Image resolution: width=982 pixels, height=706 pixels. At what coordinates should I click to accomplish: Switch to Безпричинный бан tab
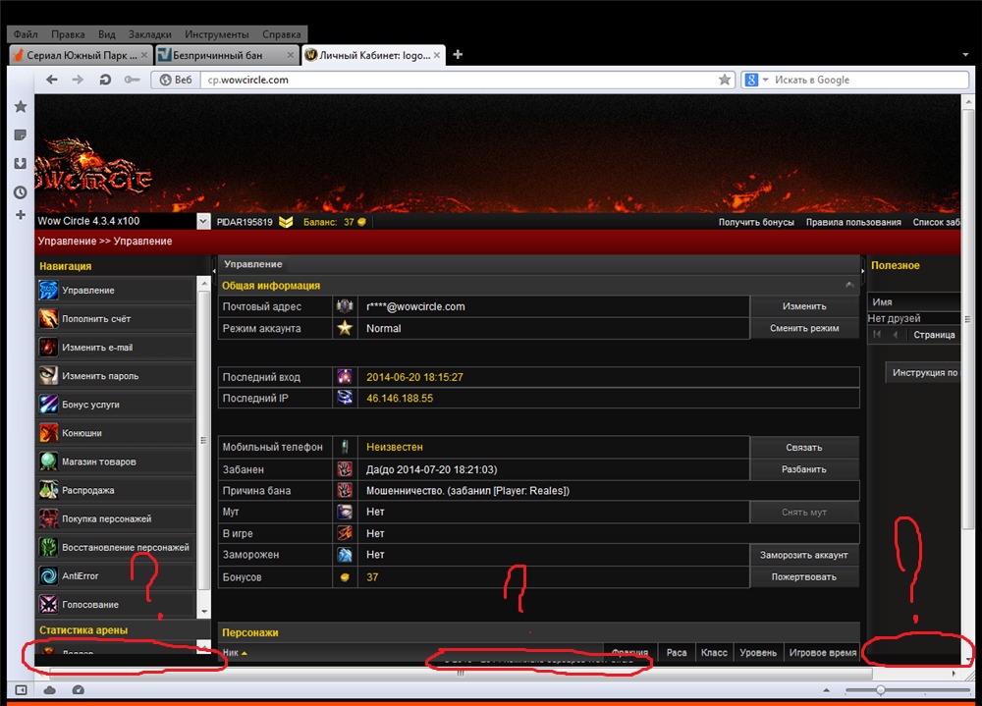point(226,55)
